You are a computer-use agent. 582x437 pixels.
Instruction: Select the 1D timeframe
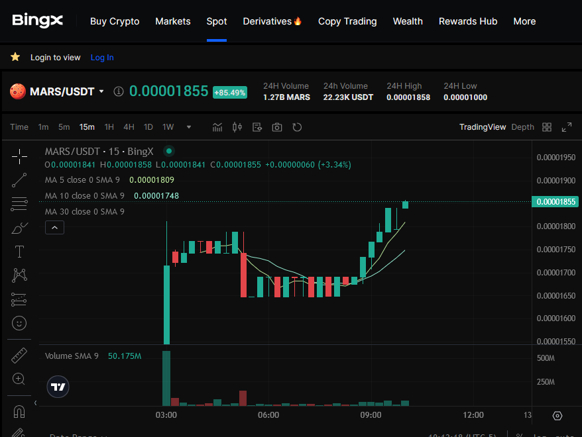(148, 127)
